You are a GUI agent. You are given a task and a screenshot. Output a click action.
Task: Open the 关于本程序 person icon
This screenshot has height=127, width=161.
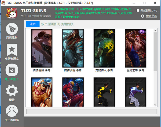pos(12,111)
